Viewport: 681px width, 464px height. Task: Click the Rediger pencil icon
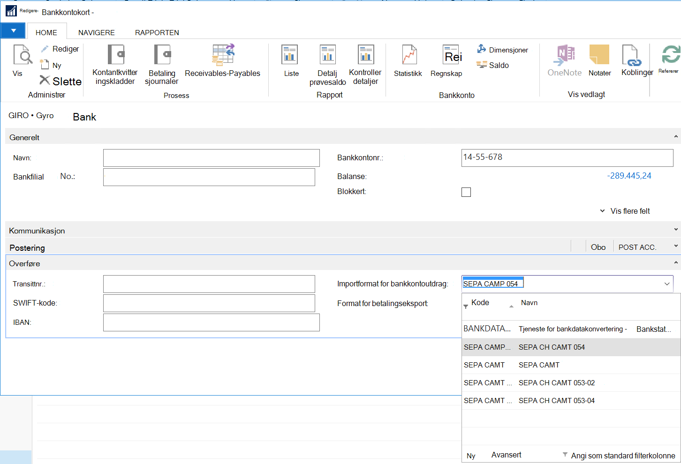point(45,49)
